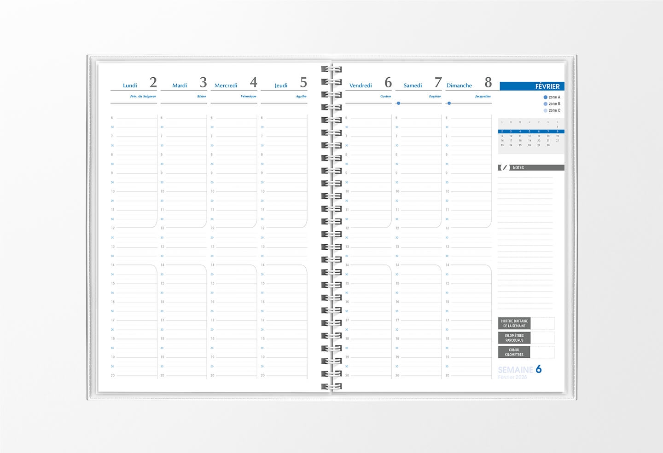Image resolution: width=663 pixels, height=453 pixels.
Task: Click the blue marker under Dimanche
Action: [449, 103]
